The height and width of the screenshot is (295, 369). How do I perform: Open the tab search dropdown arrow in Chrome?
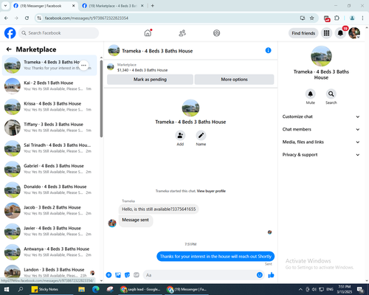5,6
